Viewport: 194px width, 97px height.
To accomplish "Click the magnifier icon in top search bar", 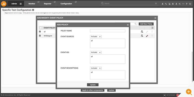I will pyautogui.click(x=102, y=3).
